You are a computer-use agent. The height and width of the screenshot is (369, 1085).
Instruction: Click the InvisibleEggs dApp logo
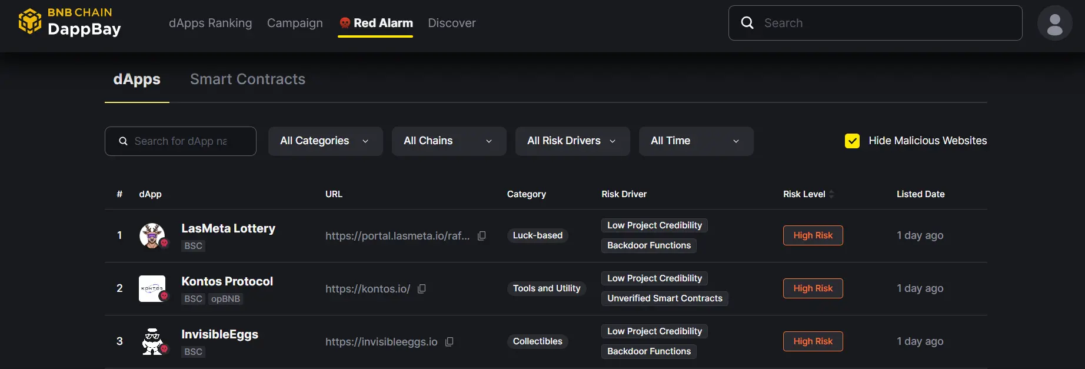(152, 341)
